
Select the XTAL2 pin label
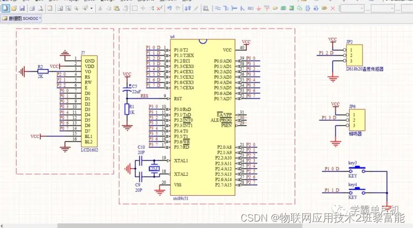pos(181,174)
